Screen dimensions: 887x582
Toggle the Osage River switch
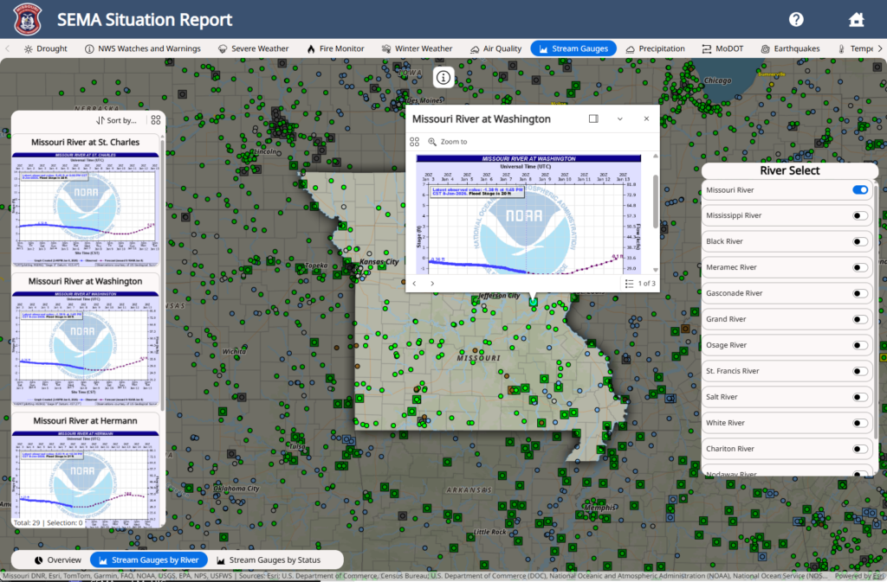pyautogui.click(x=860, y=345)
